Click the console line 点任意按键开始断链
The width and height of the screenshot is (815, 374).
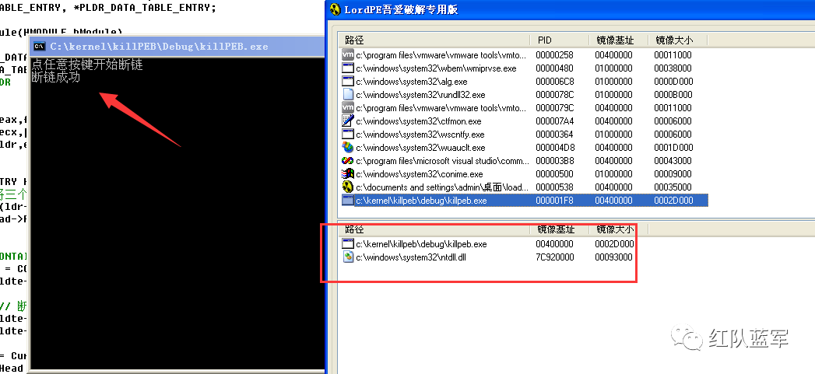[x=87, y=65]
